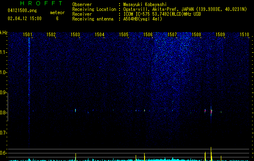
Task: Click the 0.9 kHz frequency label
Action: coord(4,93)
